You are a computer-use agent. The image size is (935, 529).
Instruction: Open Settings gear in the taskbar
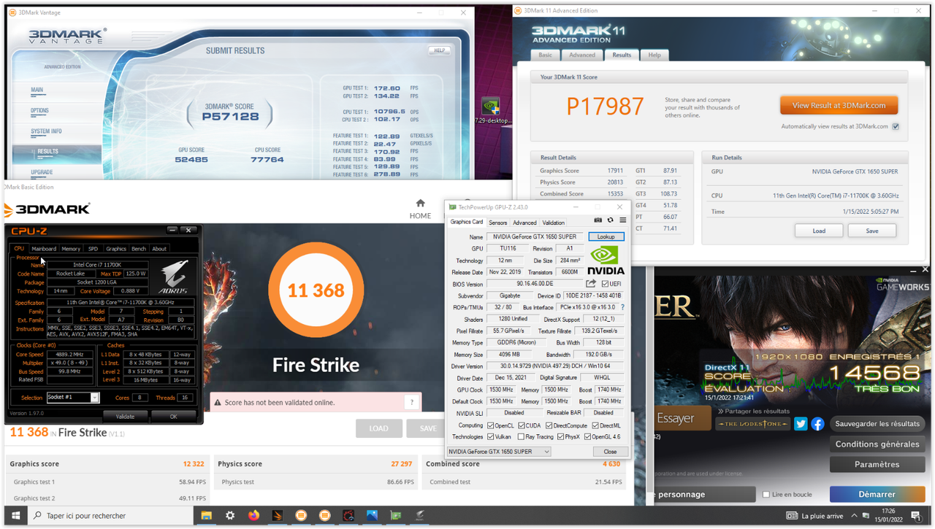point(230,516)
